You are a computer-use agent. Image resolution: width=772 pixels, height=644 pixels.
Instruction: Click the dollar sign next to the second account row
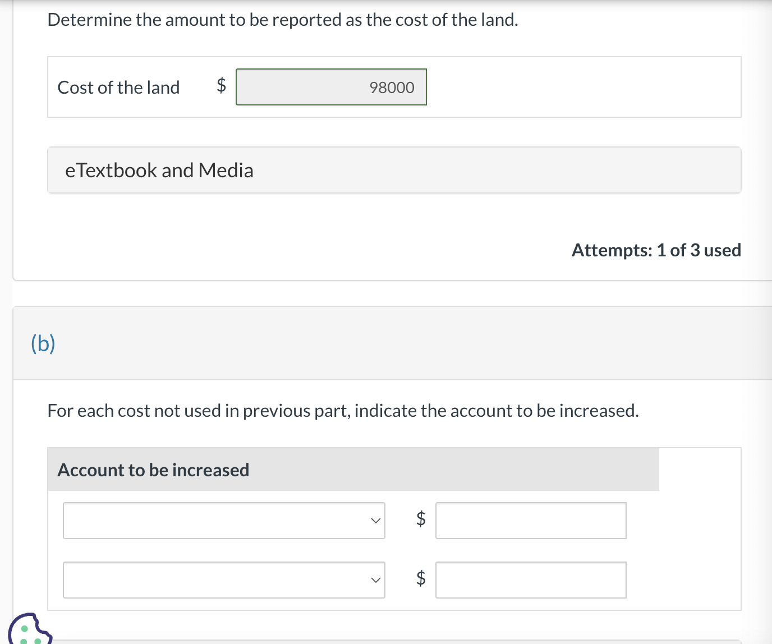(420, 578)
